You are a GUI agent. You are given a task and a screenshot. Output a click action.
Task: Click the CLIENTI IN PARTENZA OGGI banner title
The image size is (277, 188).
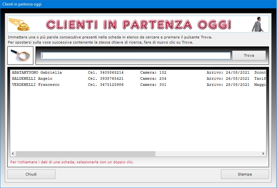coord(138,24)
